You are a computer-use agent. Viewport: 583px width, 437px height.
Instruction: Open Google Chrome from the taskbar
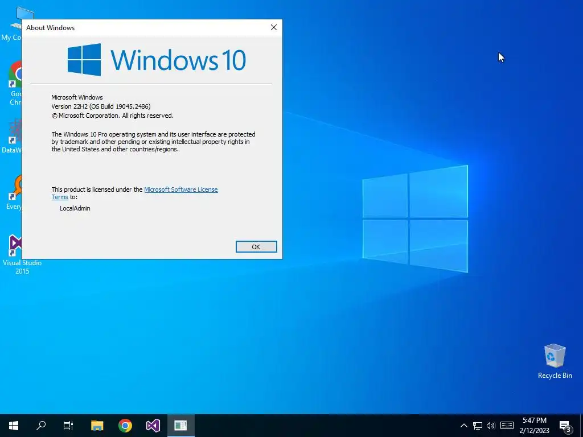[x=125, y=426]
